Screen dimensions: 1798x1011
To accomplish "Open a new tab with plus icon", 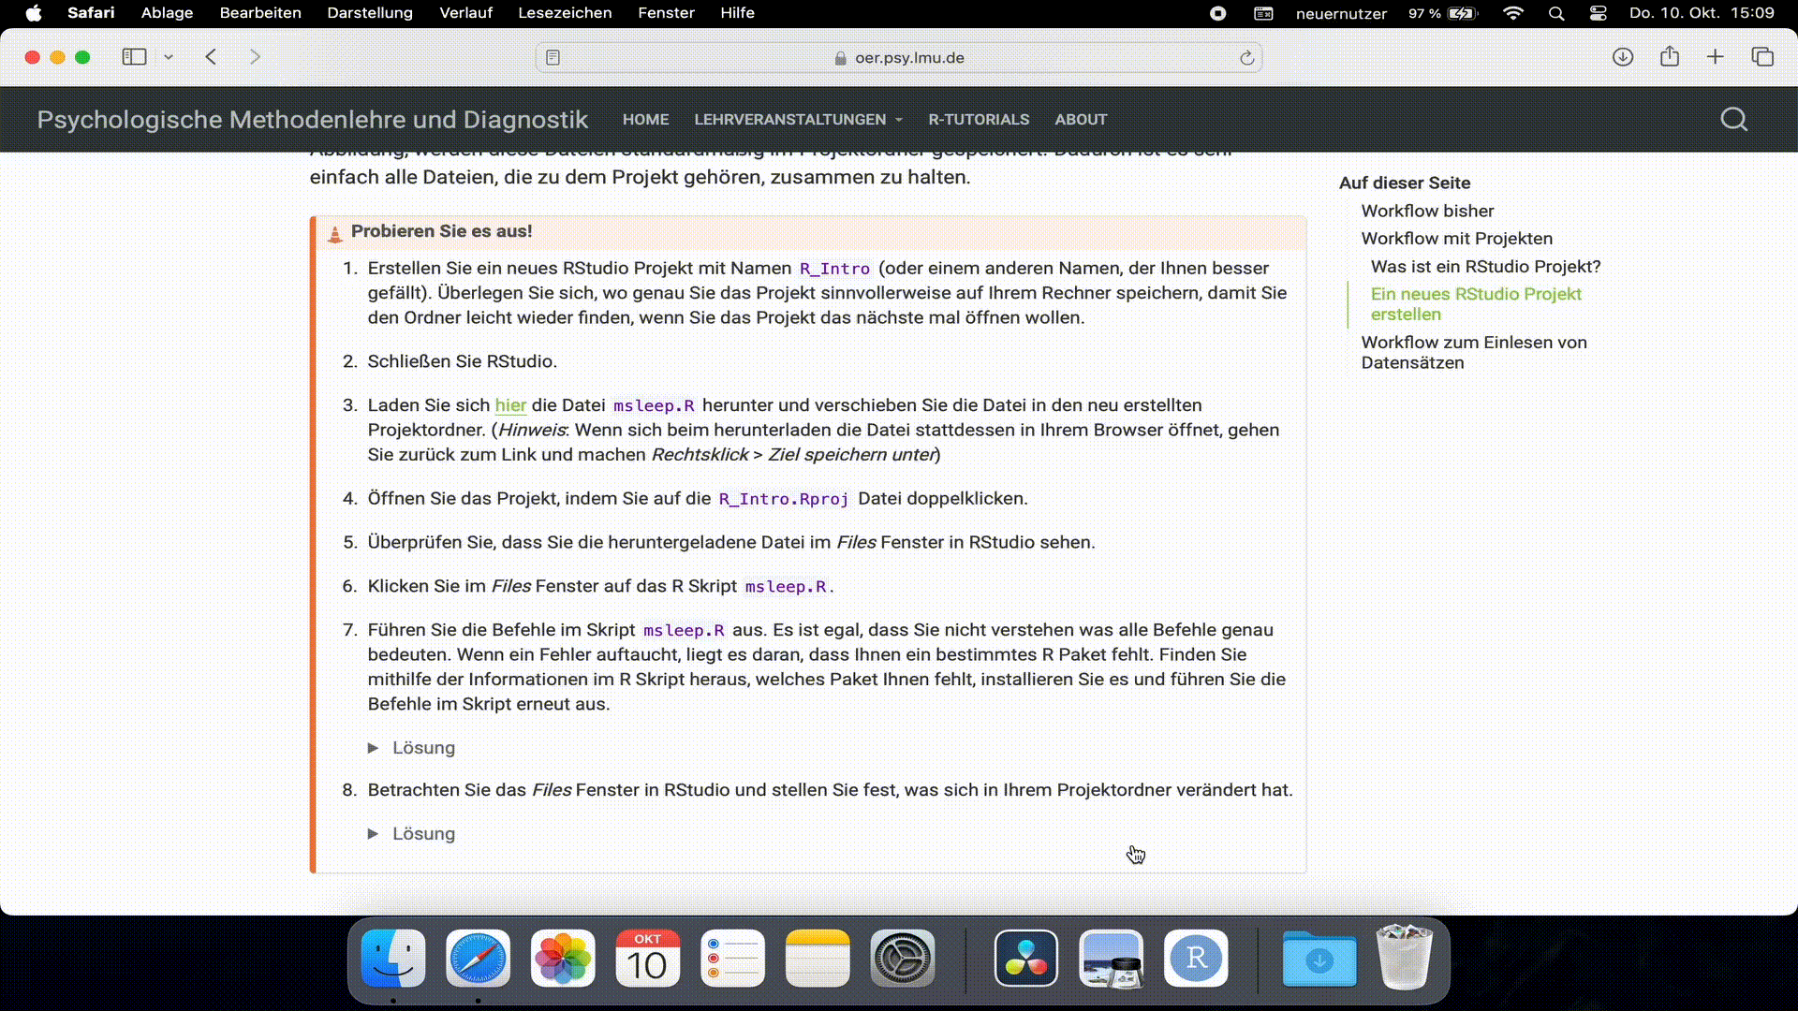I will (1715, 57).
